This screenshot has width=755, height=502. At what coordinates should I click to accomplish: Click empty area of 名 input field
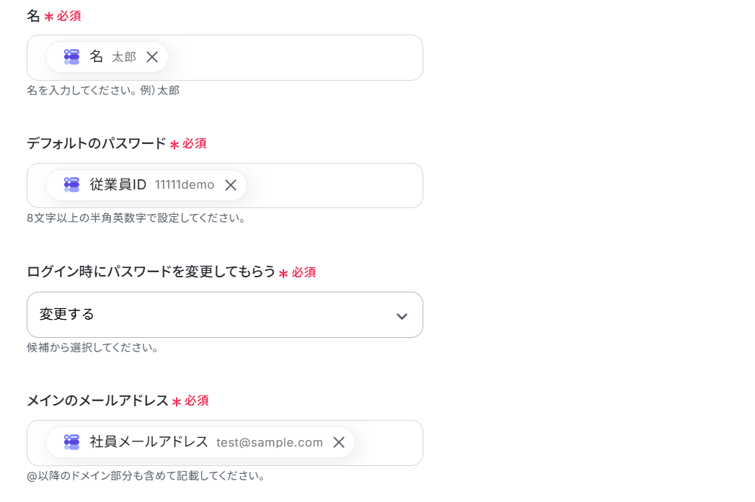tap(293, 58)
